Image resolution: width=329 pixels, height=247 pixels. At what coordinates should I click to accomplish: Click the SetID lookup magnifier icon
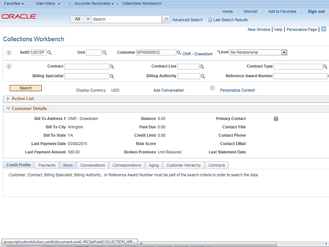tap(49, 52)
